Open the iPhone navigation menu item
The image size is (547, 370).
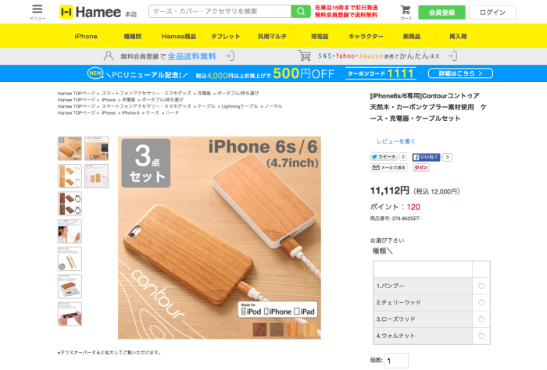click(86, 36)
